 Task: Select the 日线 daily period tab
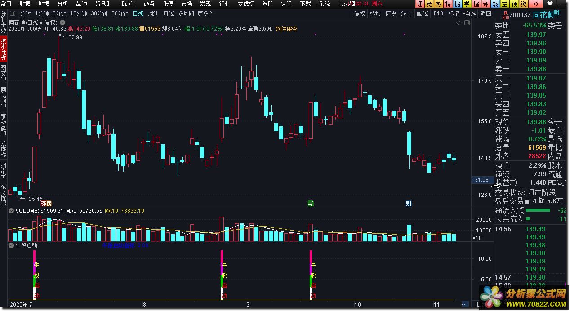(138, 13)
